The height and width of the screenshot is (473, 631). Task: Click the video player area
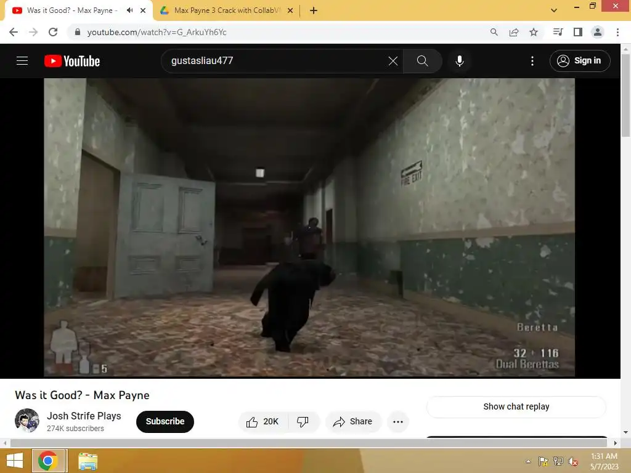click(309, 228)
